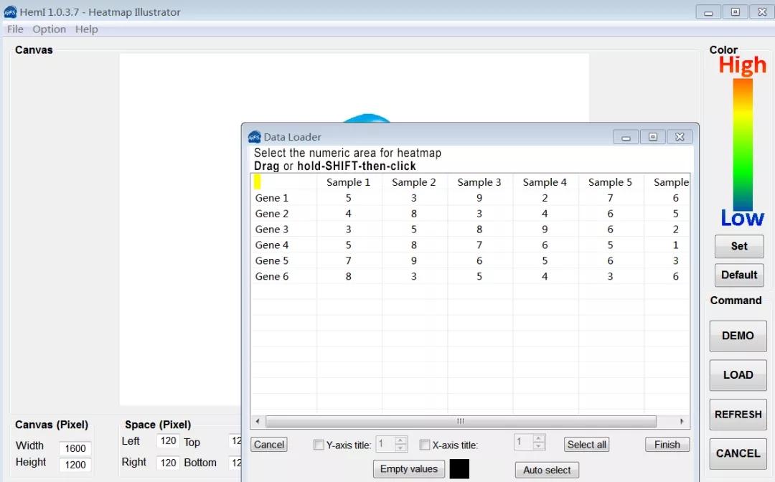Open the Help menu

(x=87, y=29)
